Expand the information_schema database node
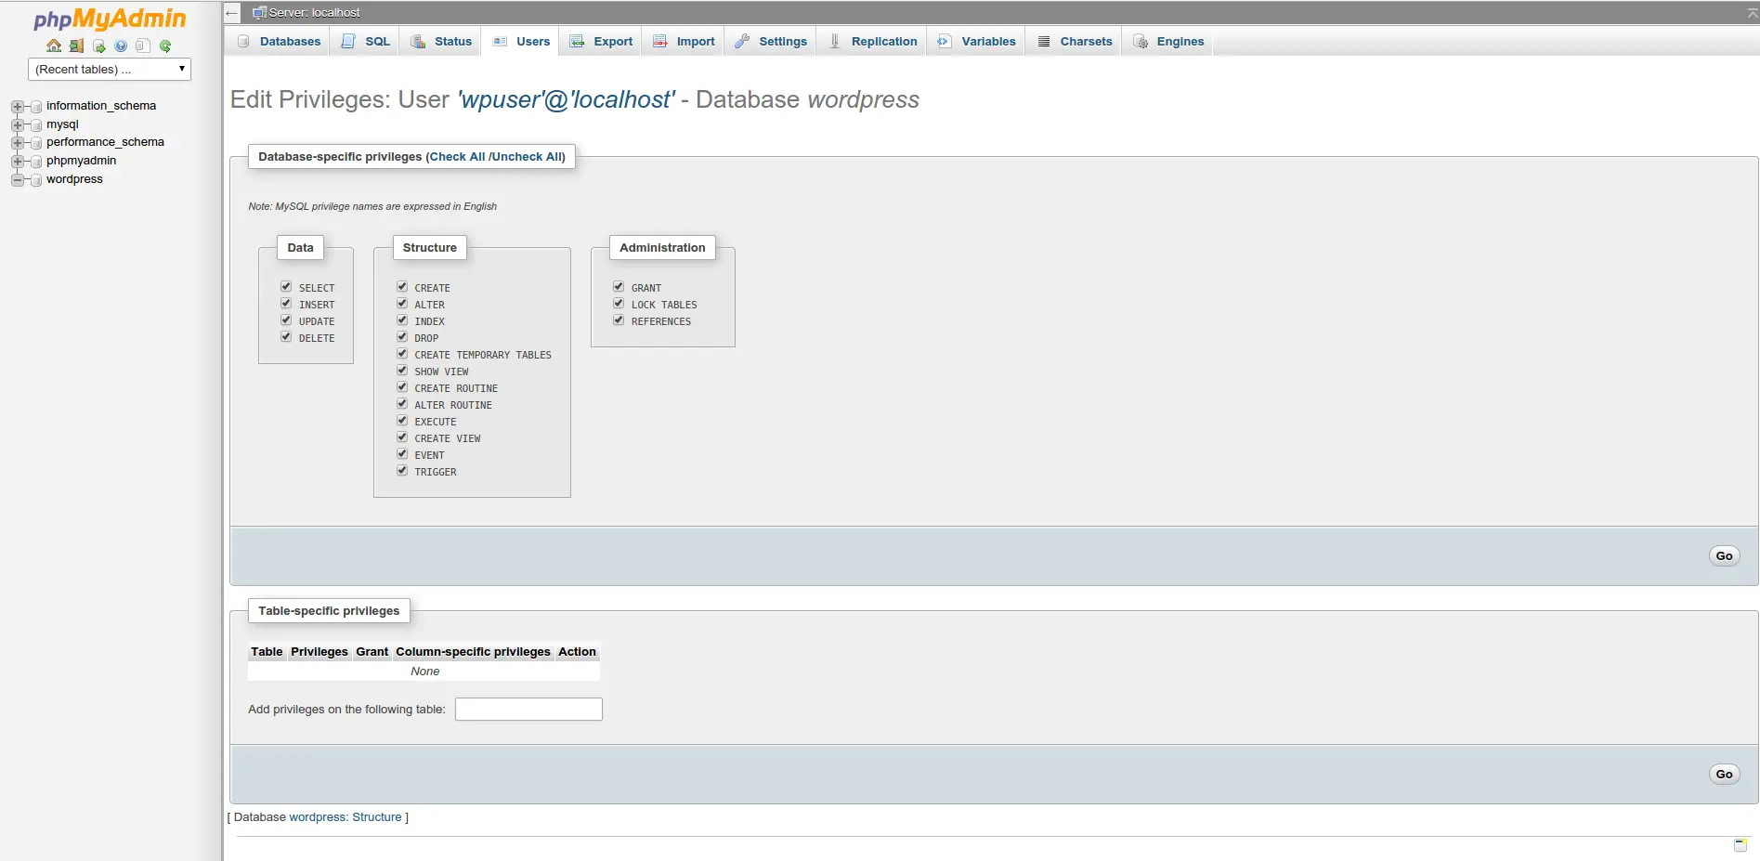Screen dimensions: 1760x861 (17, 107)
